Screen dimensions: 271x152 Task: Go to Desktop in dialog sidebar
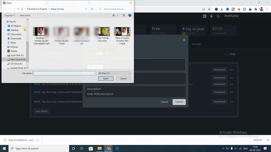coord(14,30)
